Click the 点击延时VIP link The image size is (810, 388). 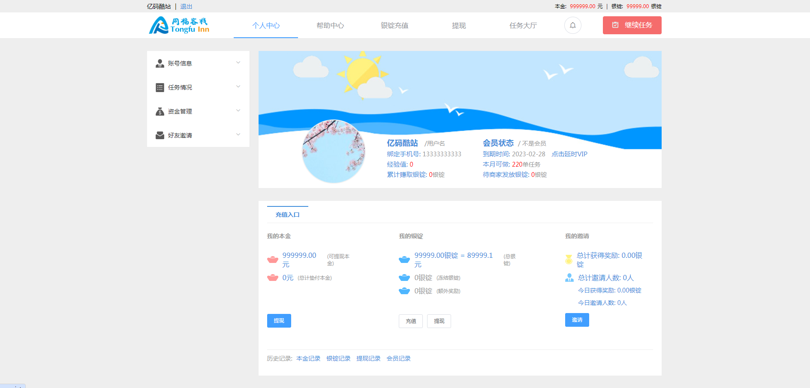pos(569,154)
